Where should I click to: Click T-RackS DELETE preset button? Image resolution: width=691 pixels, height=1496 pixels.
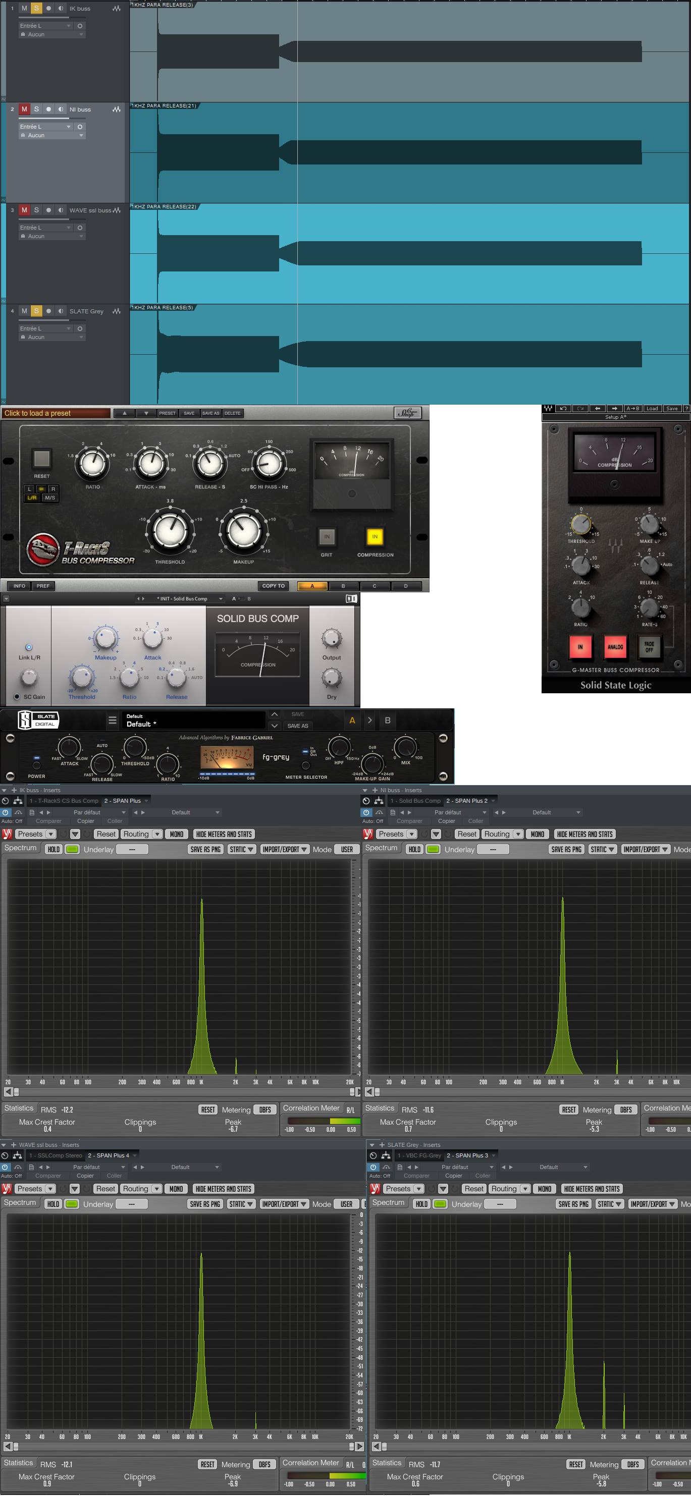pyautogui.click(x=233, y=414)
